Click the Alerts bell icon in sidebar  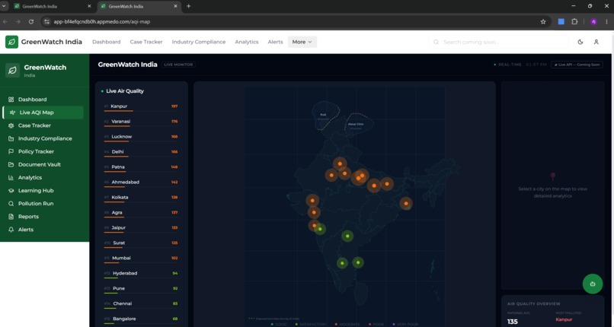tap(11, 230)
